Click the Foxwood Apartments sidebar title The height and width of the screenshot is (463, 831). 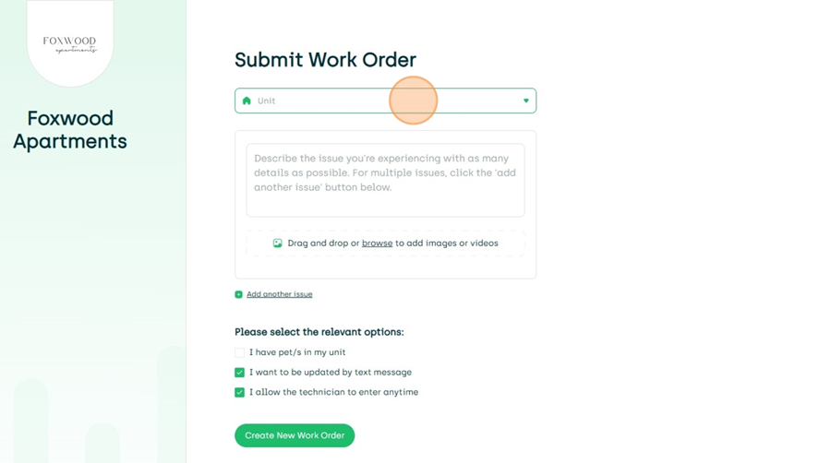point(70,130)
